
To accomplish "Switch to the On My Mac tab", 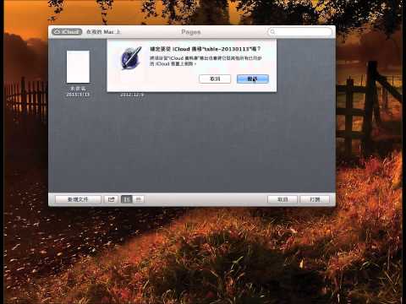I will coord(103,32).
